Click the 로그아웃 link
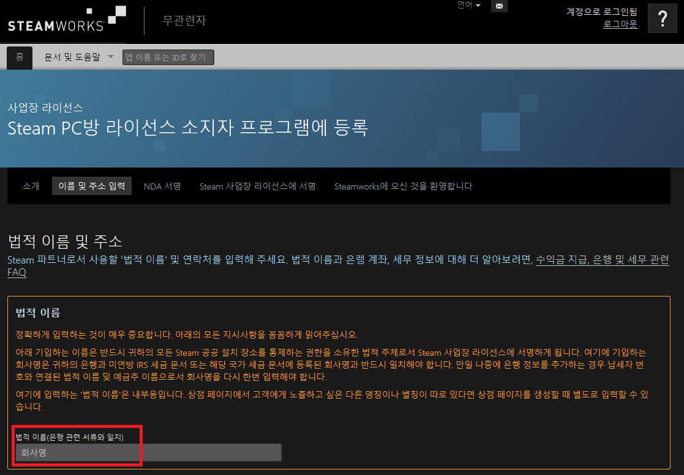Screen dimensions: 684x475 pos(620,24)
